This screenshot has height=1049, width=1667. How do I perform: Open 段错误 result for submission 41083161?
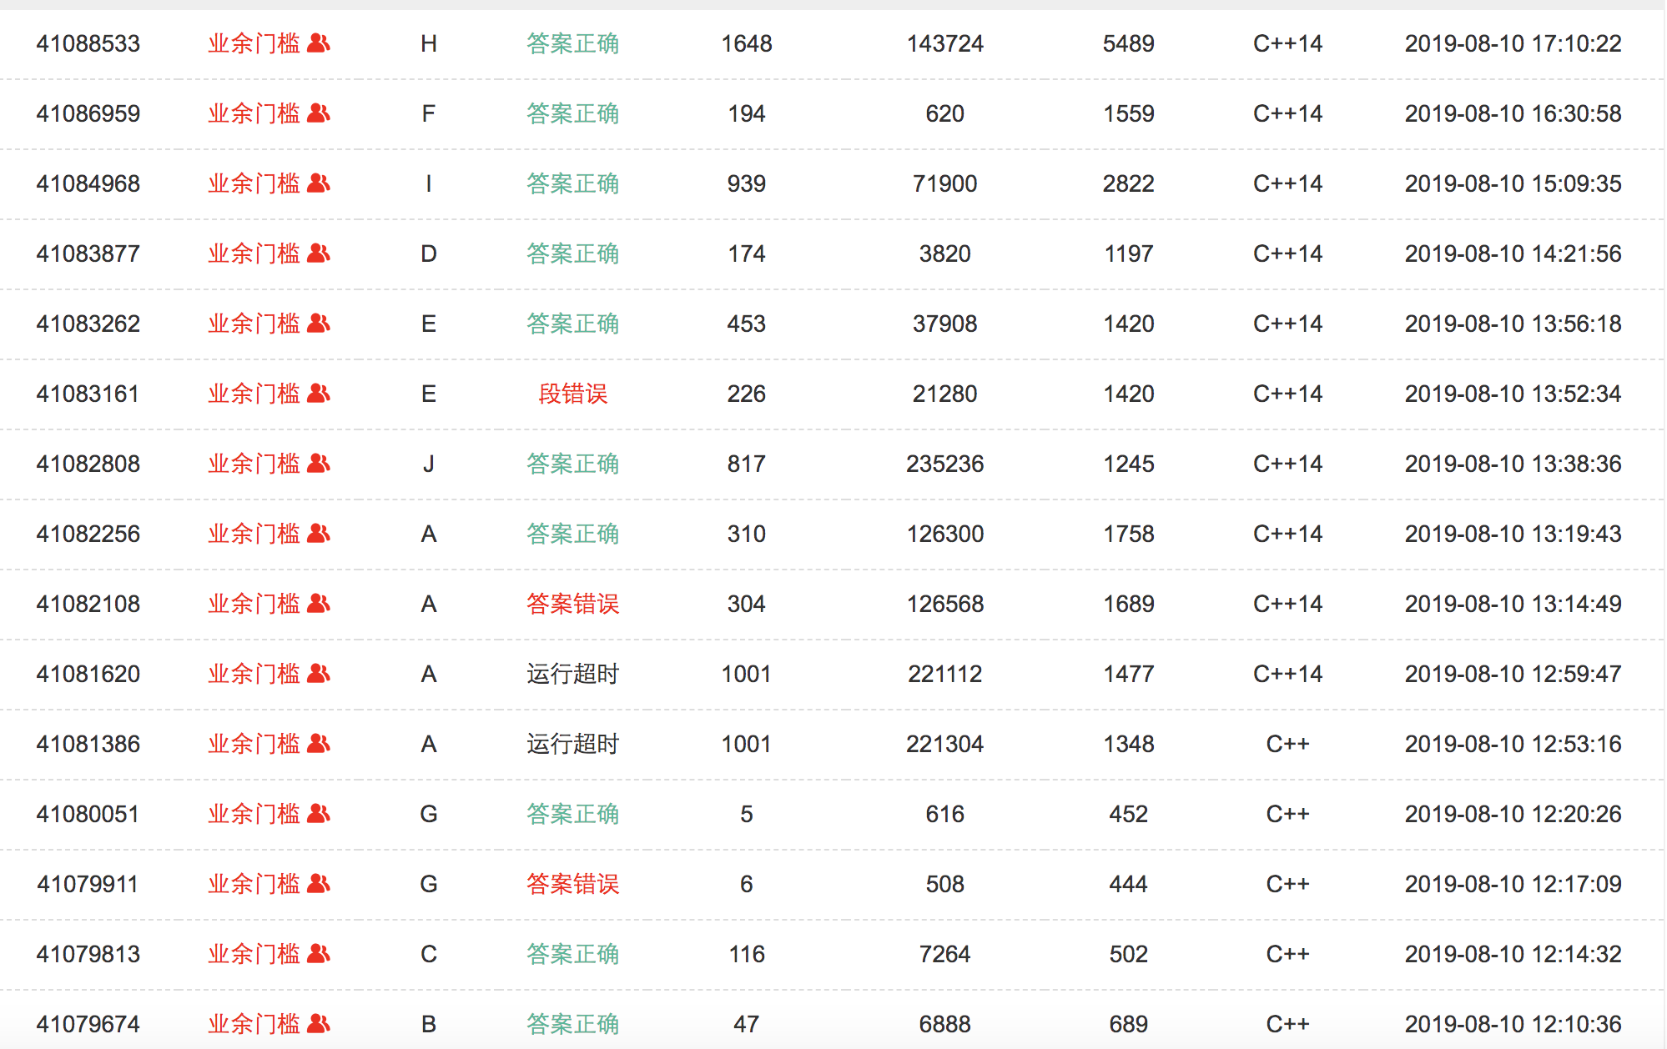(x=572, y=394)
